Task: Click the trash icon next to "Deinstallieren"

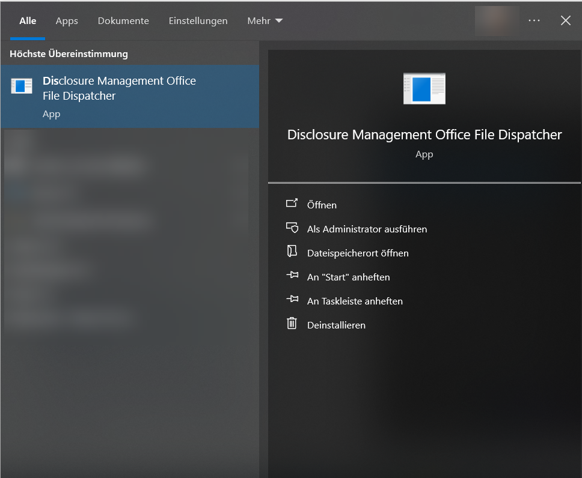Action: (x=292, y=324)
